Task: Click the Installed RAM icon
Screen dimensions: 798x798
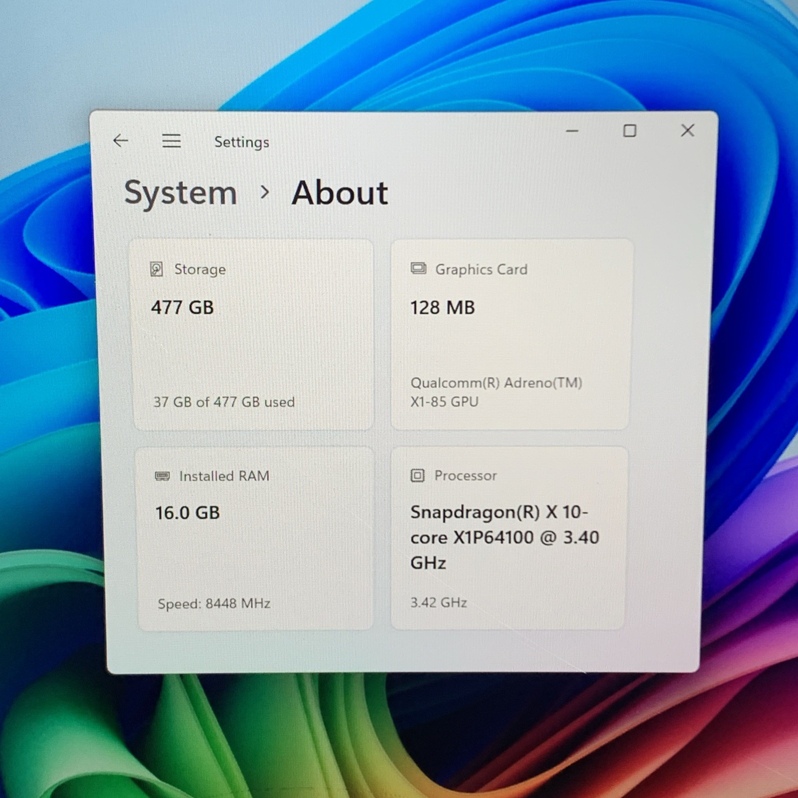Action: click(162, 476)
